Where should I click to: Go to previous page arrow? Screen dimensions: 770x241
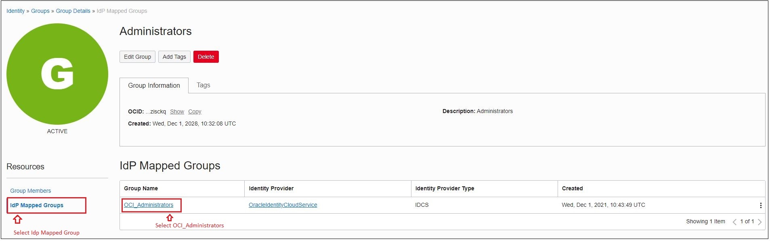point(734,222)
